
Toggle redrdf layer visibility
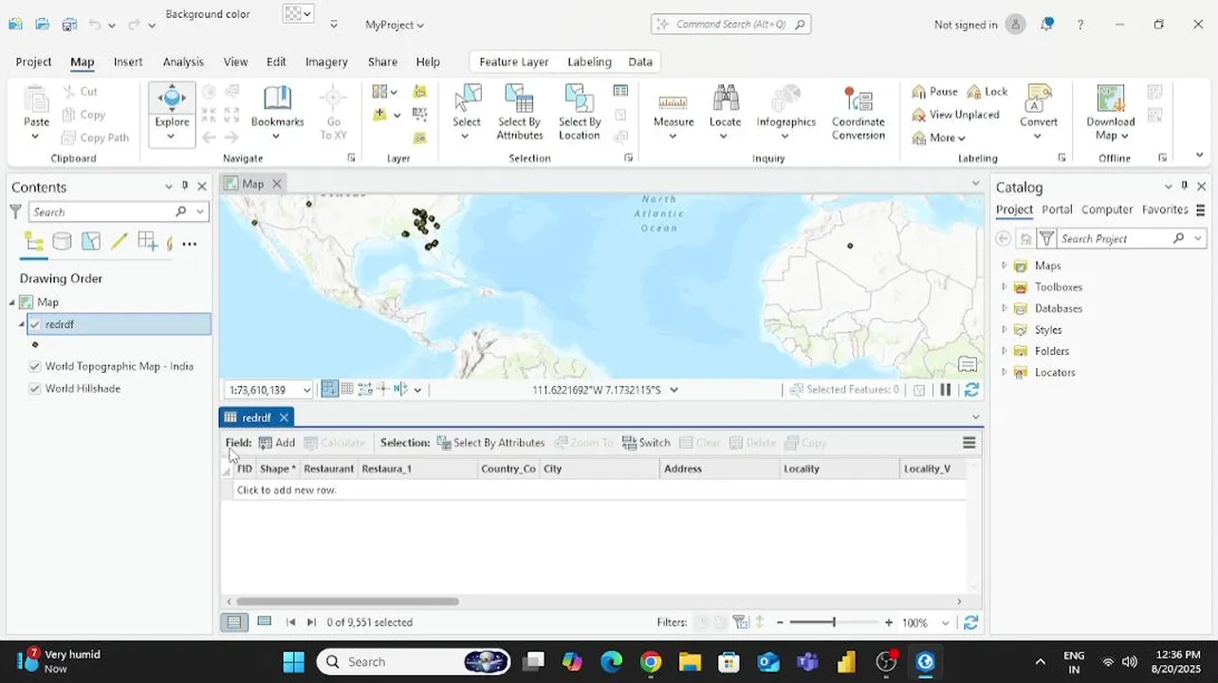click(x=35, y=324)
